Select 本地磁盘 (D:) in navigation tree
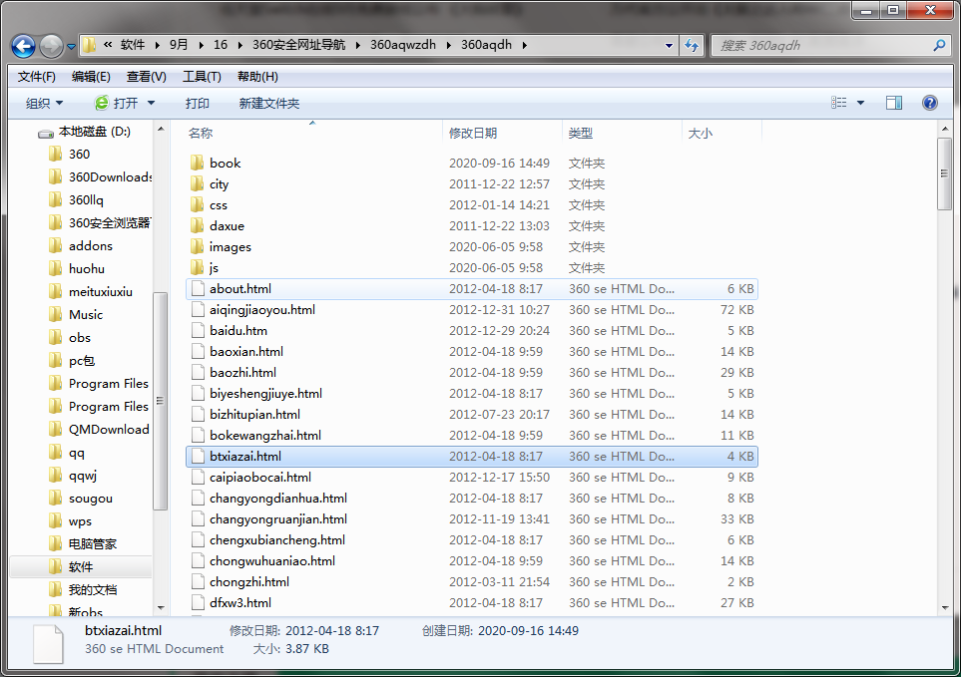The image size is (961, 677). [x=95, y=132]
